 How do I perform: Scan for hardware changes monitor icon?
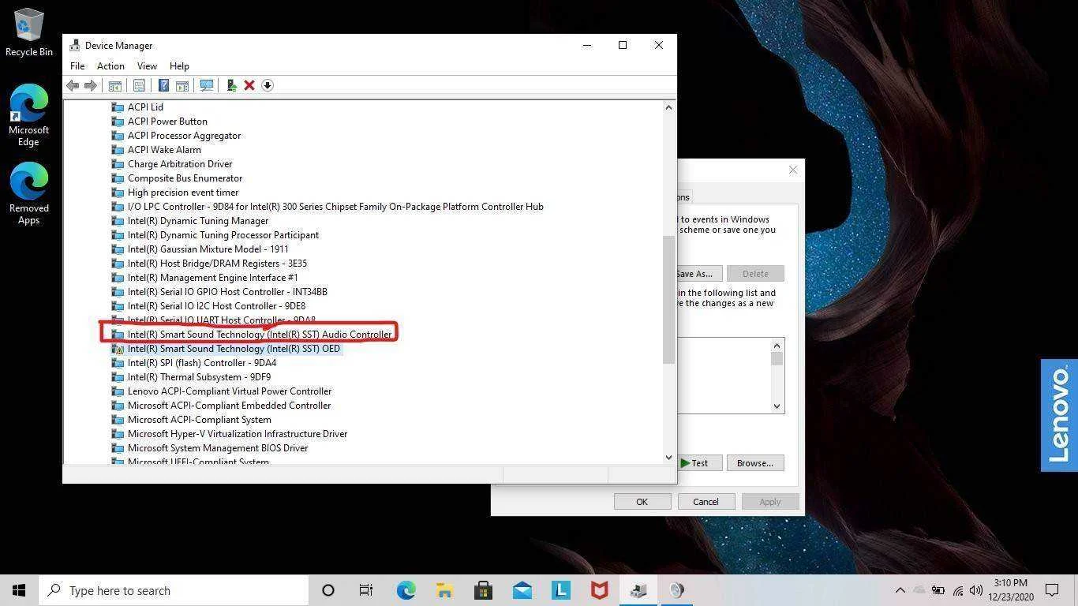pyautogui.click(x=207, y=85)
